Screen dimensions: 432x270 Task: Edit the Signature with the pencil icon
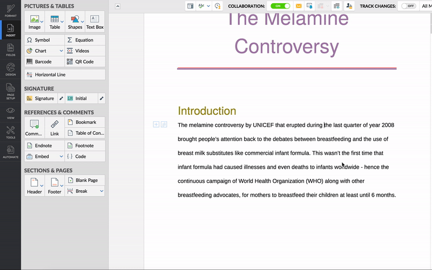pos(61,99)
